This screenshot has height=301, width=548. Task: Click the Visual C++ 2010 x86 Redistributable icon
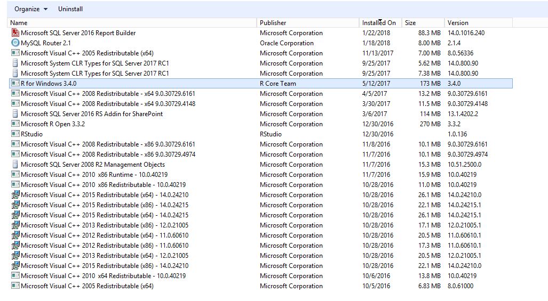pyautogui.click(x=15, y=184)
